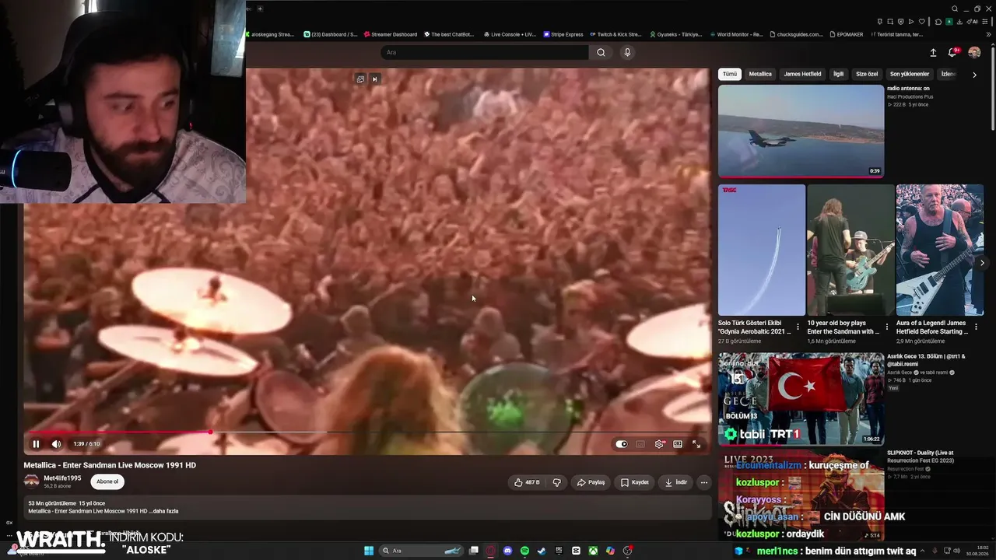Open Xbox app from the taskbar

tap(593, 551)
